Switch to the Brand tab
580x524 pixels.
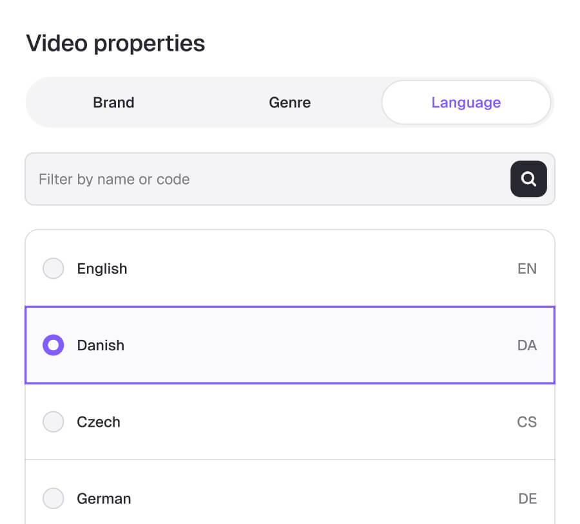(113, 102)
